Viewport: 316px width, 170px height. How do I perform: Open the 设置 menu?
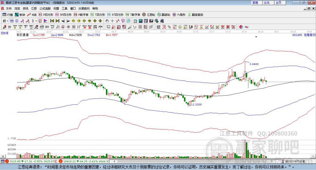tap(56, 8)
